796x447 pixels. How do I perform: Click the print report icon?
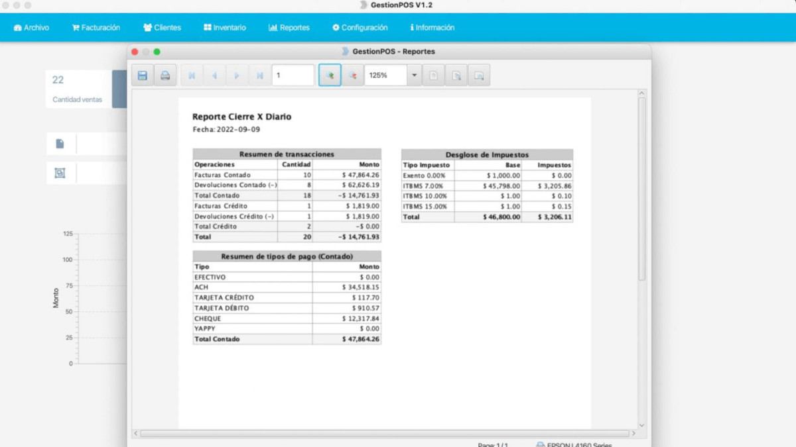(x=165, y=75)
